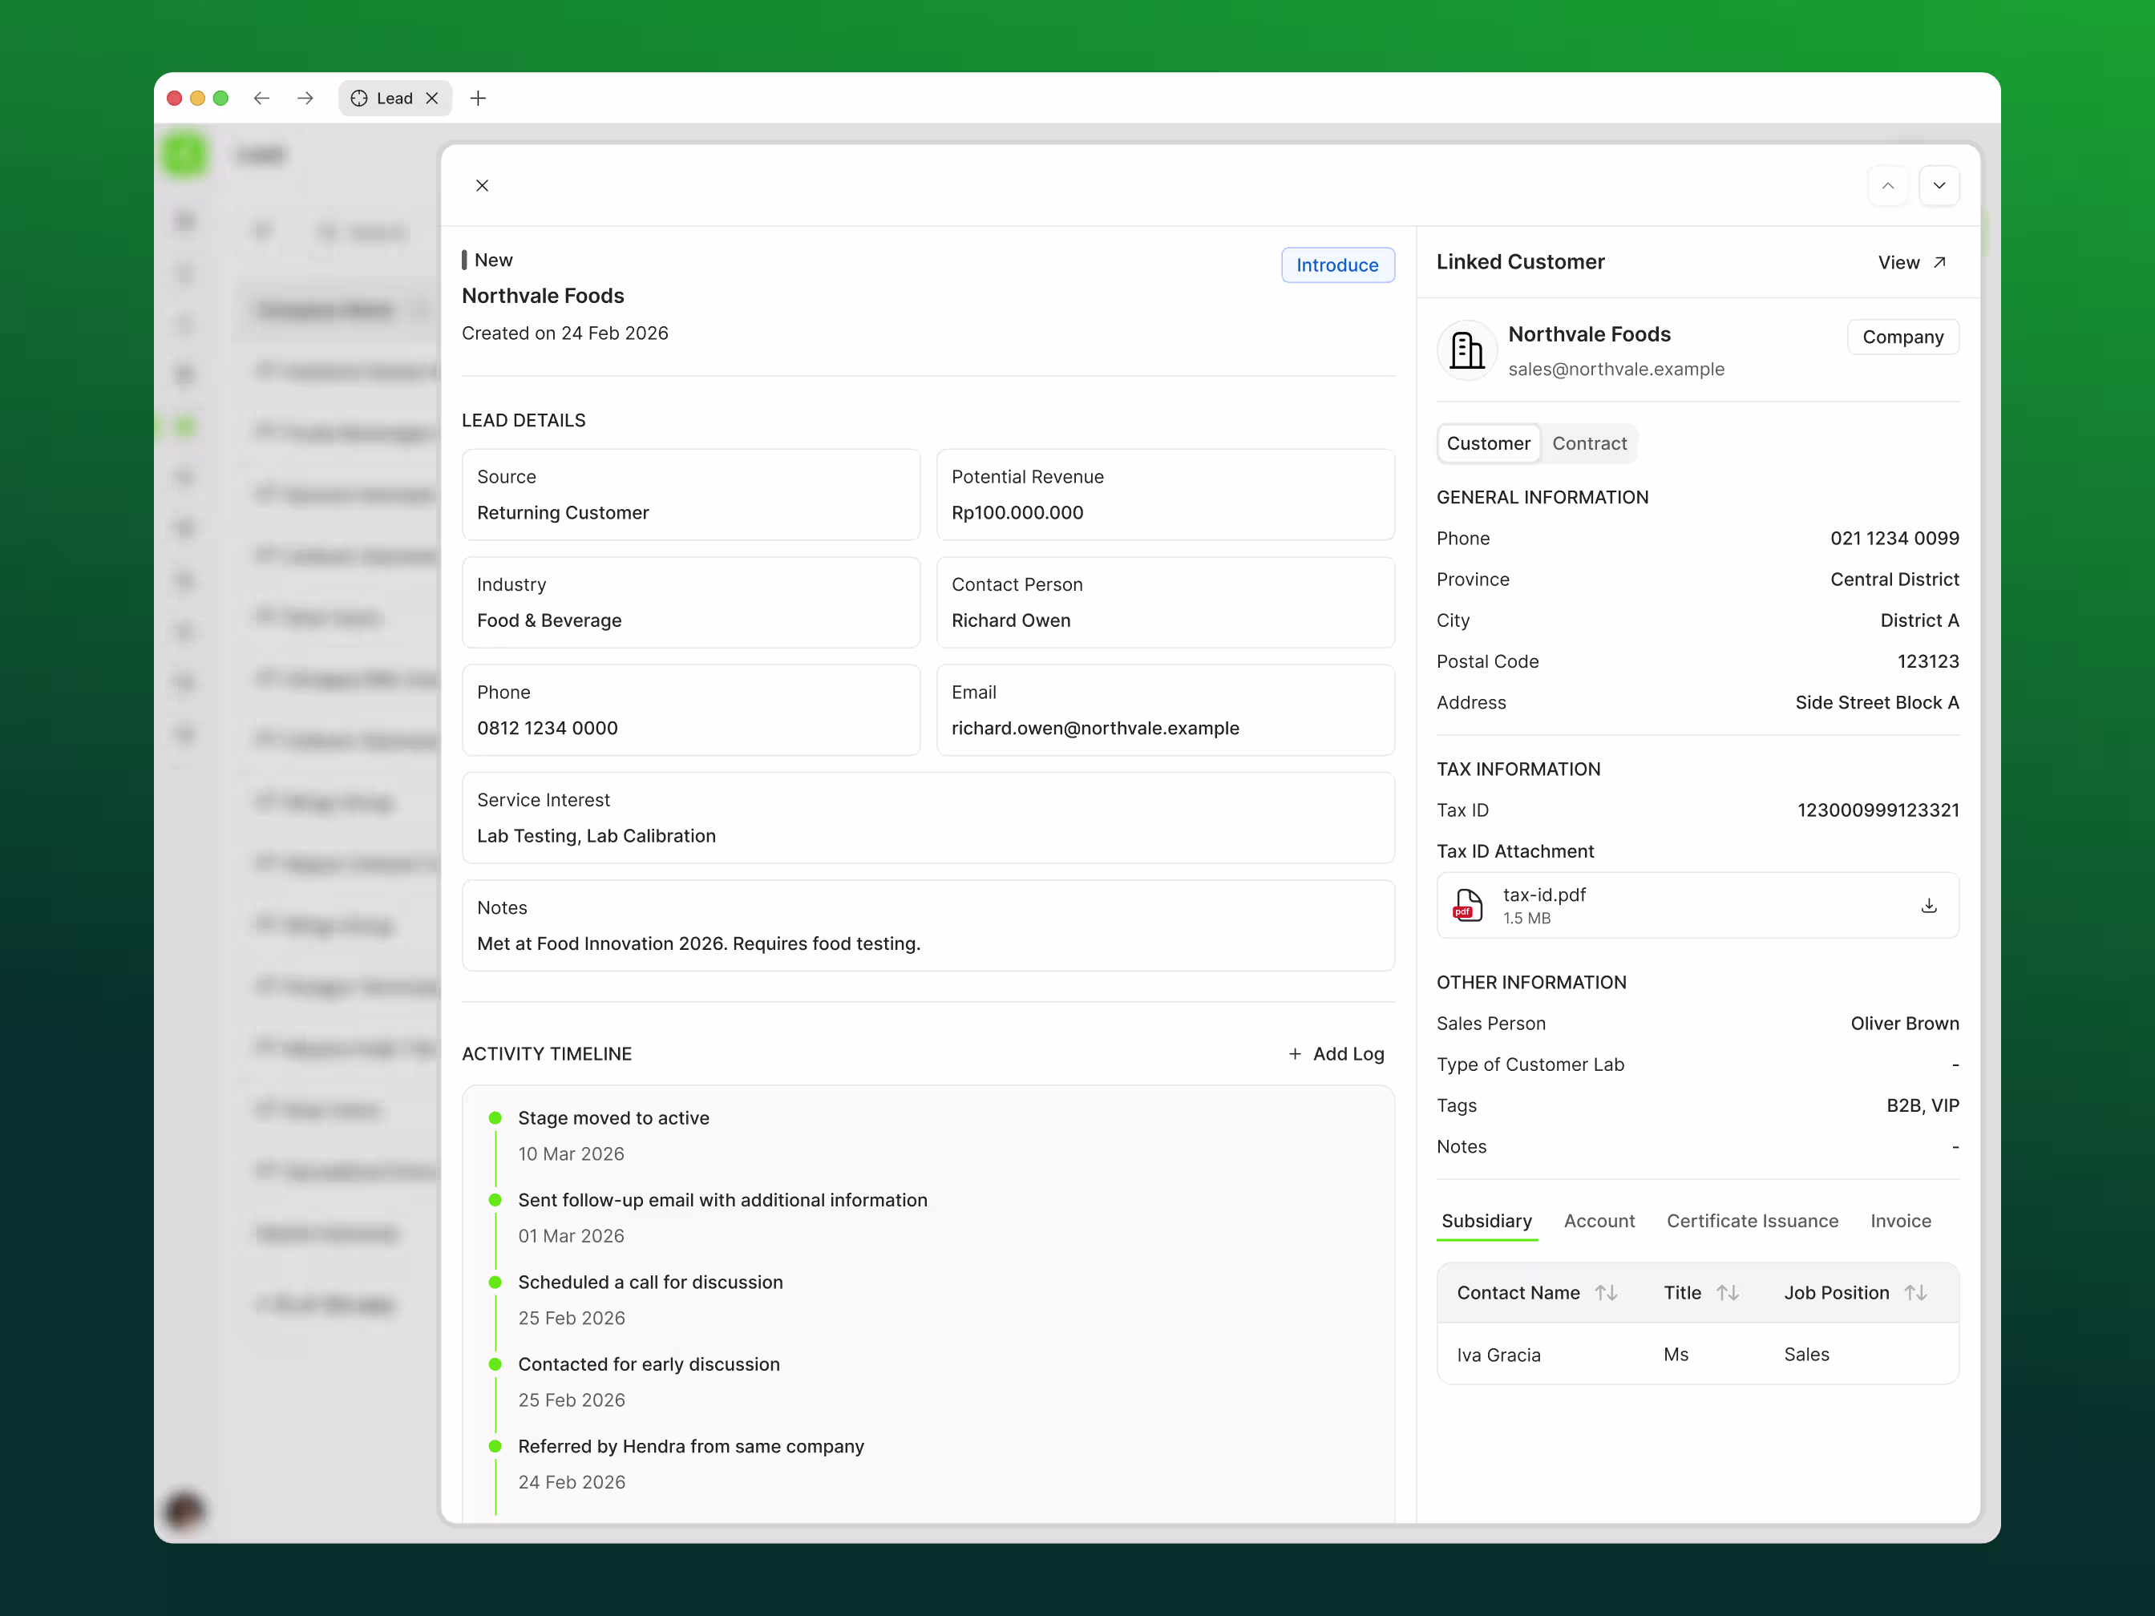Click Contact Person Richard Owen
This screenshot has width=2155, height=1616.
(1165, 603)
